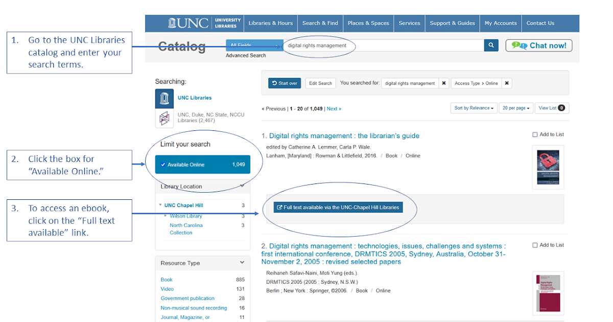Click the Catalog heading
613x322 pixels.
(182, 47)
